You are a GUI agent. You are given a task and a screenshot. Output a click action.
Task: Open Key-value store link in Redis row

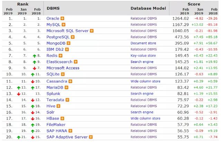(143, 55)
